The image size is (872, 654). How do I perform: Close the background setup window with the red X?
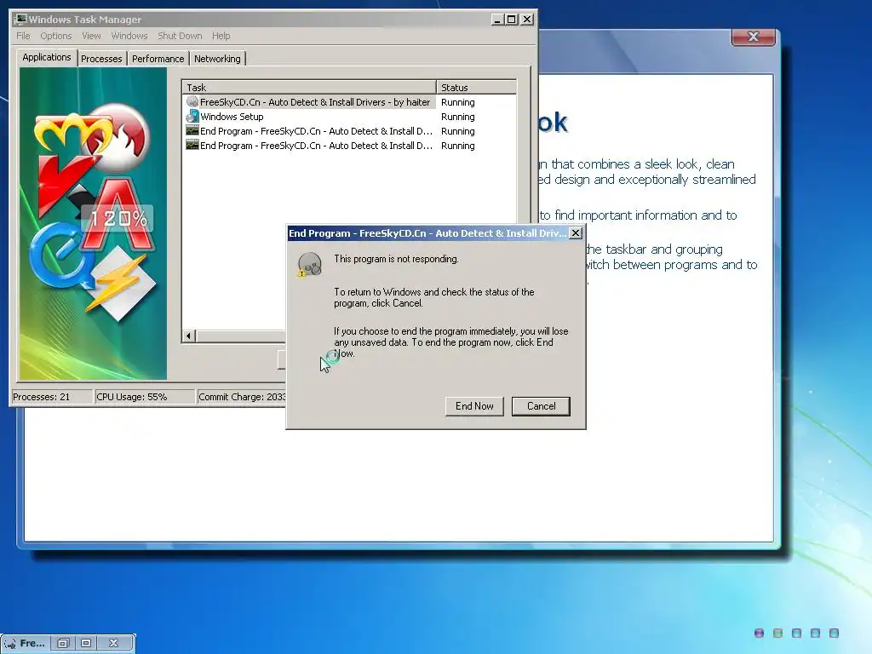753,37
